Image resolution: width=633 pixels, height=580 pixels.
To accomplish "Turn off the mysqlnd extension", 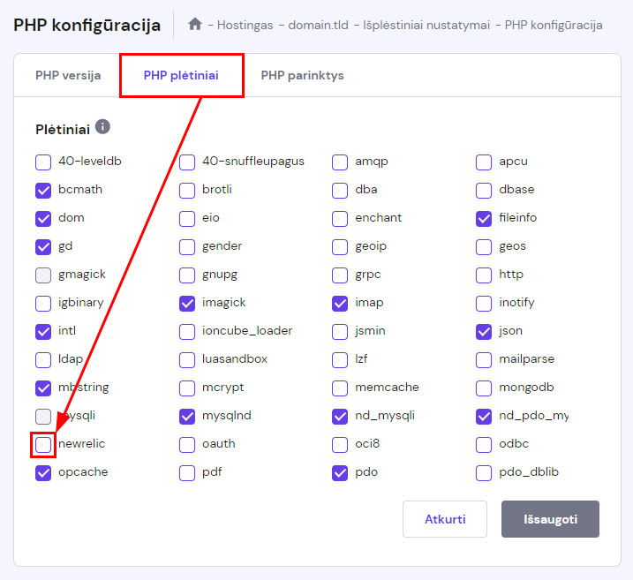I will pos(187,416).
